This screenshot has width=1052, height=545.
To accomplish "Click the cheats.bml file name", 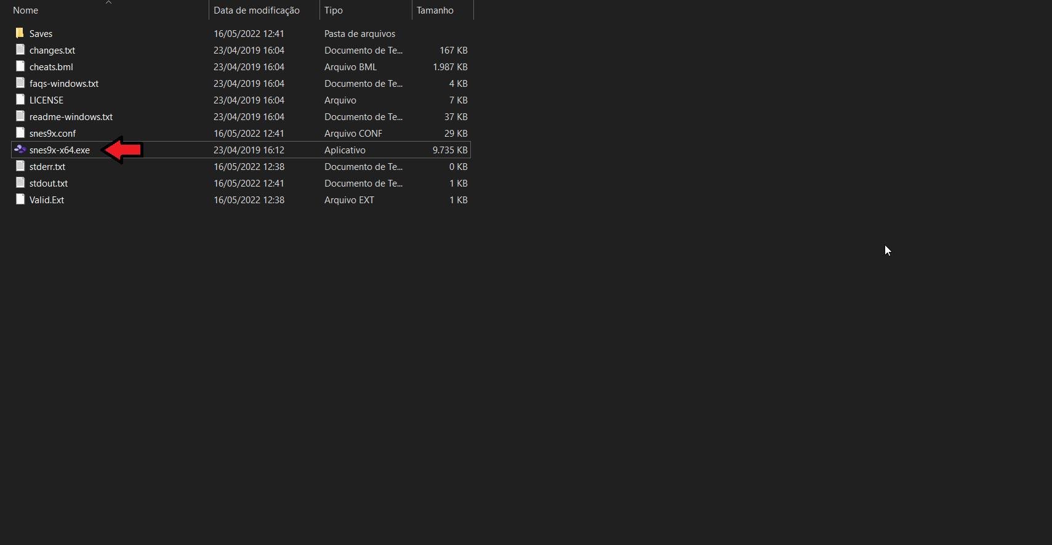I will click(x=51, y=67).
